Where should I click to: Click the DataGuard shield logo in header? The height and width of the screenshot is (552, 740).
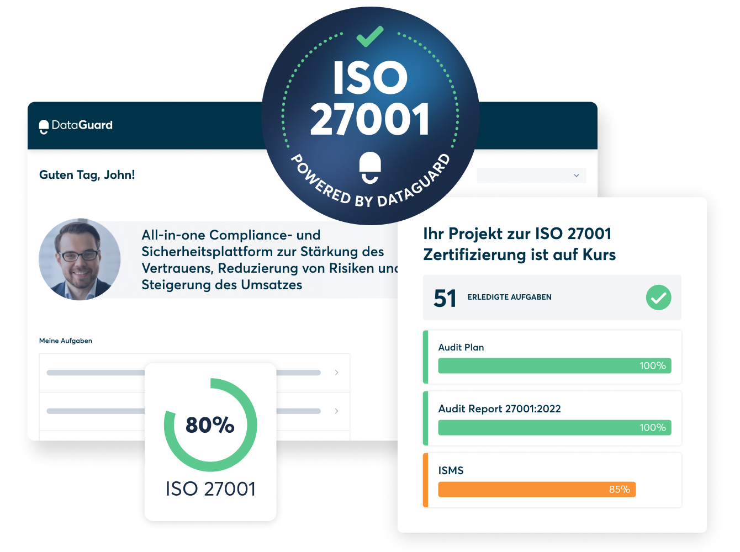(44, 126)
